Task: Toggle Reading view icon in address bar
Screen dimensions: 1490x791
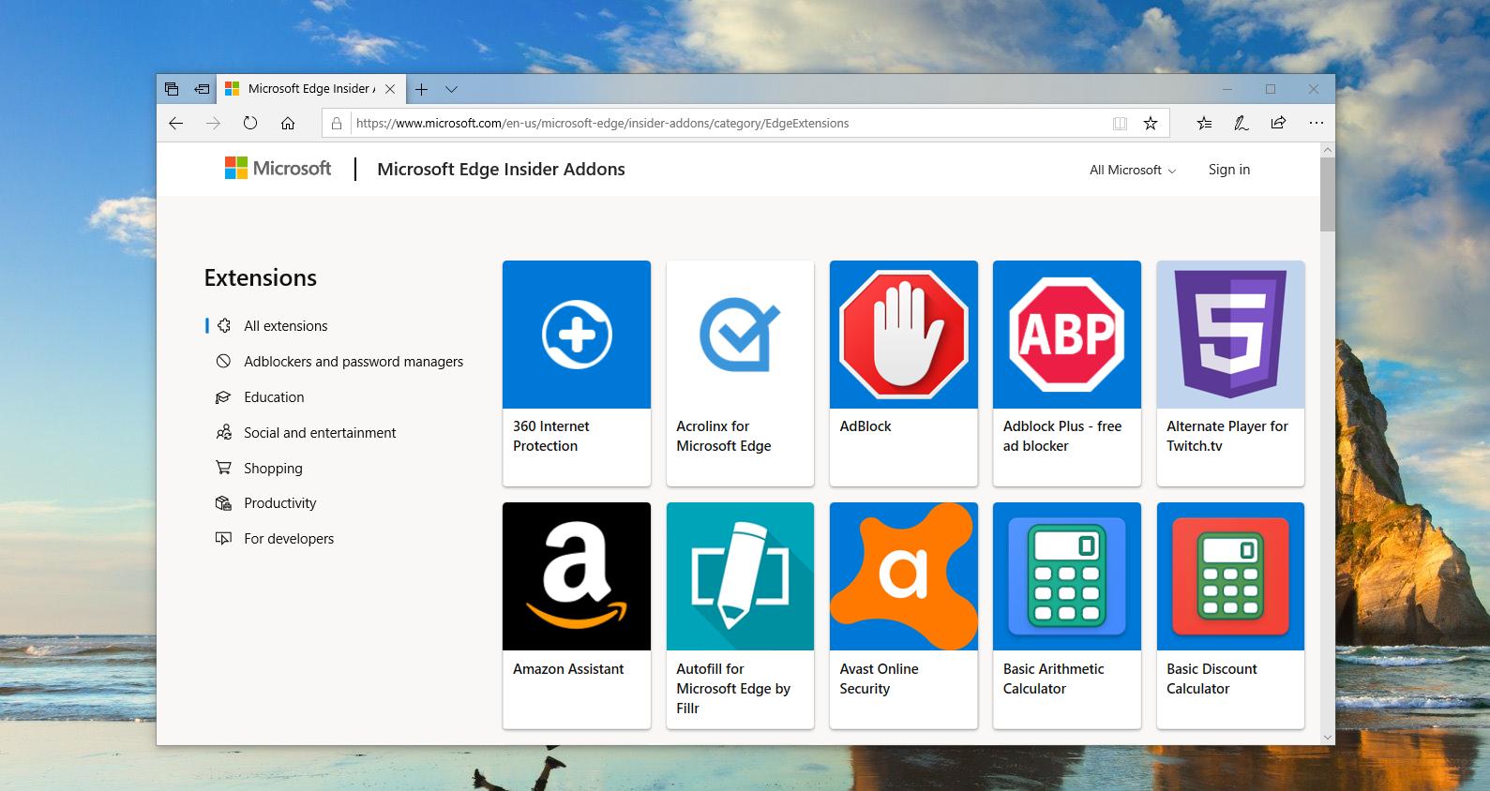Action: click(1120, 123)
